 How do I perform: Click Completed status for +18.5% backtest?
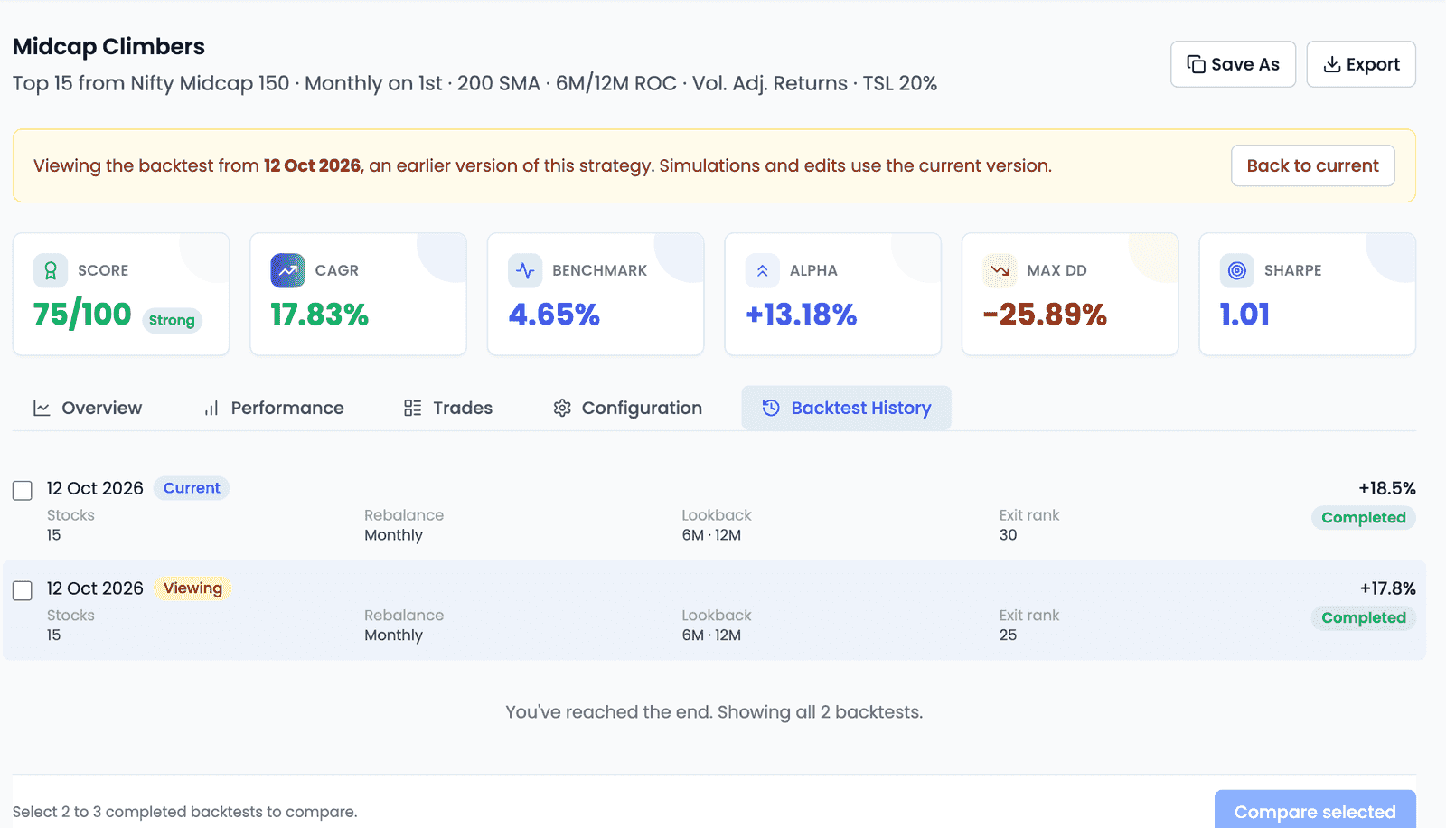[1363, 518]
